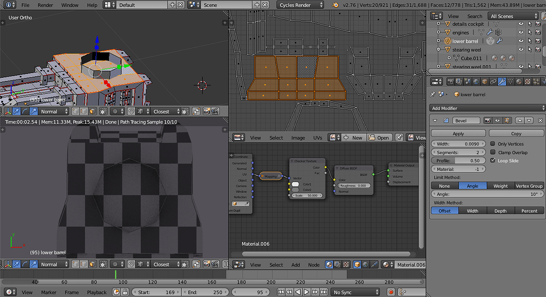Open the Constraints properties tab chain icon
546x297 pixels.
coord(493,82)
